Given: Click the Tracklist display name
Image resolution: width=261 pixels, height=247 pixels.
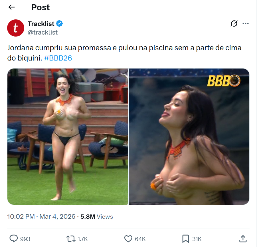Looking at the screenshot, I should 41,24.
